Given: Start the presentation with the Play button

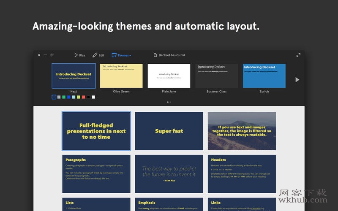Looking at the screenshot, I should (79, 55).
